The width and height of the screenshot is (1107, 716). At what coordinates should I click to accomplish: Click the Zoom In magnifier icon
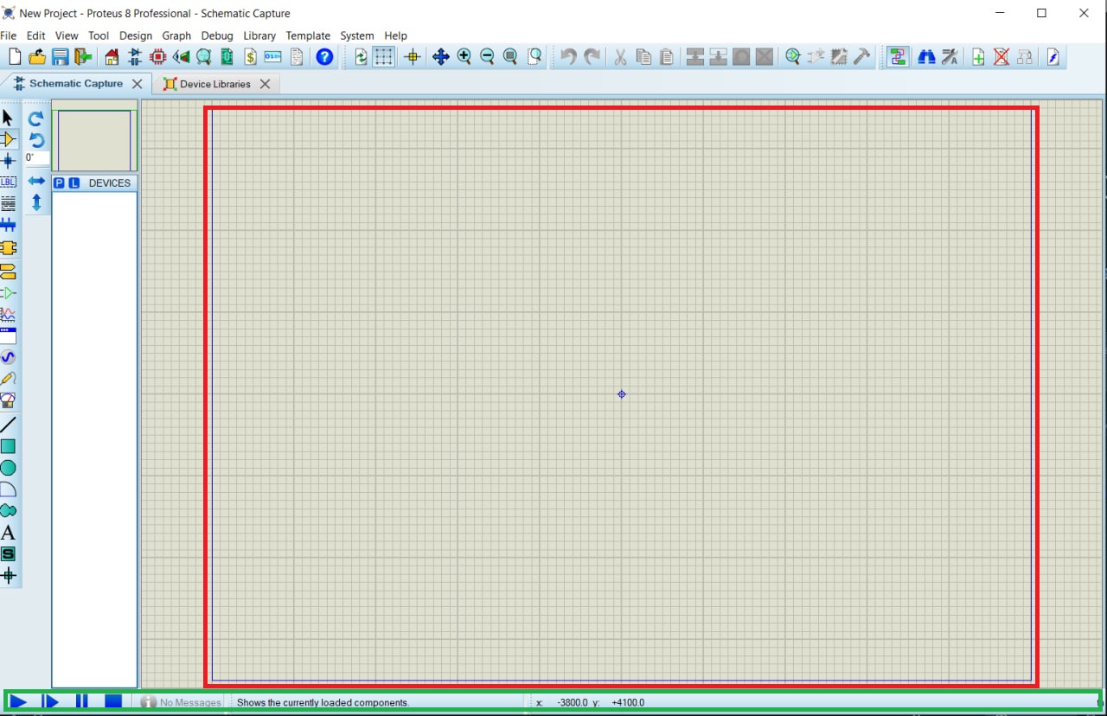464,57
